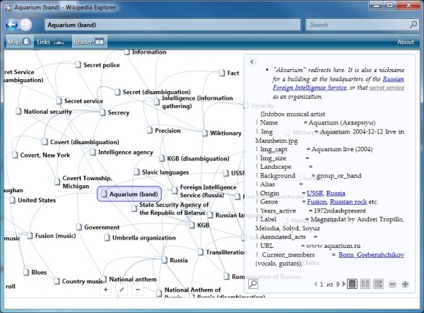Click the Fact node icon
This screenshot has height=313, width=424.
coord(222,73)
